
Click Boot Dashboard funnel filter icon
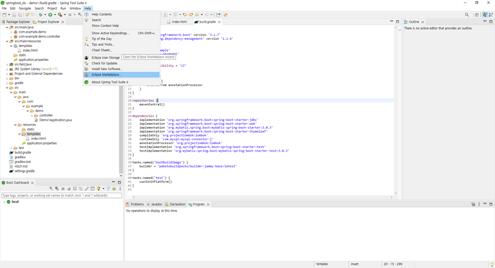pos(108,189)
